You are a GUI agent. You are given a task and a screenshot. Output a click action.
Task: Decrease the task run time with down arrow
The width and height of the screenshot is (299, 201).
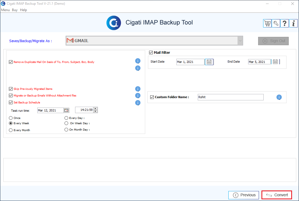(95, 111)
